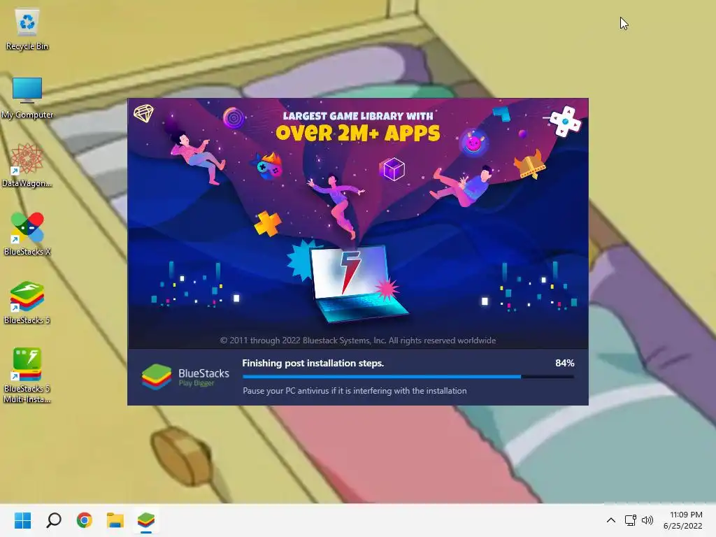Click the BlueStacks logo in the installer
Screen dimensions: 716x537
[x=185, y=377]
